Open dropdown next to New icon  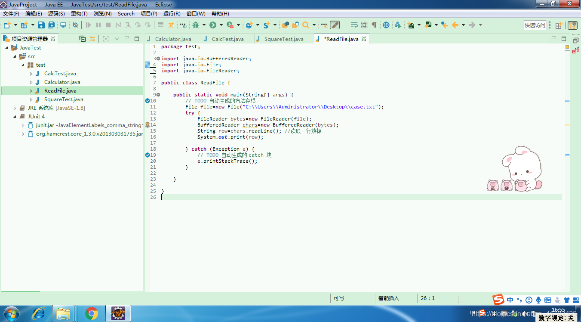click(15, 25)
